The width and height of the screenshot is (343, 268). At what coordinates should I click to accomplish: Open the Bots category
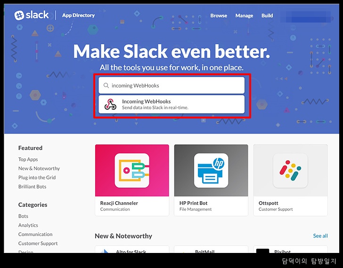[23, 216]
